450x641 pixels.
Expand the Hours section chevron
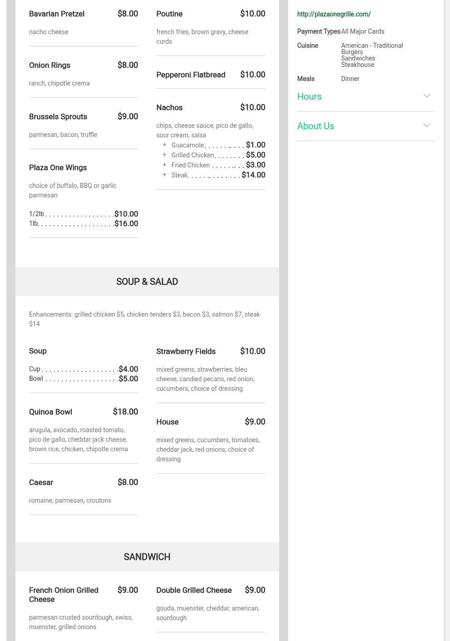pyautogui.click(x=426, y=96)
